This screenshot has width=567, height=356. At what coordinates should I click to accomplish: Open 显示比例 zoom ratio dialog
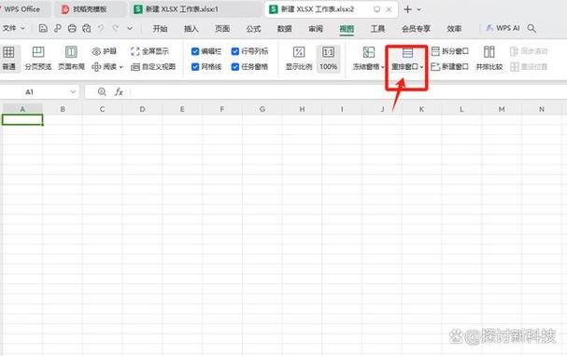[x=299, y=58]
